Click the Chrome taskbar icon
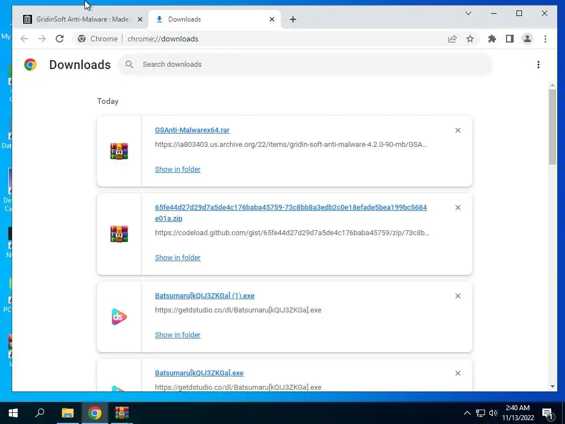 (x=95, y=413)
